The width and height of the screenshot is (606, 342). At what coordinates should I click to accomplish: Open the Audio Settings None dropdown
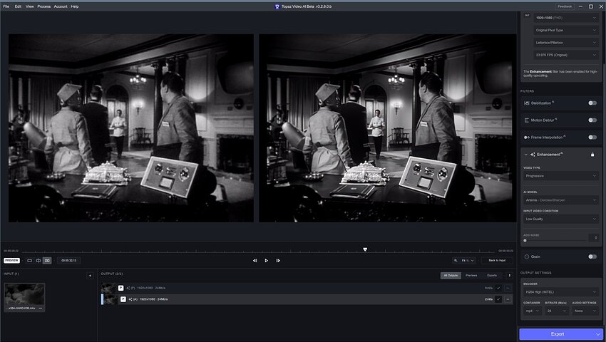pos(585,311)
